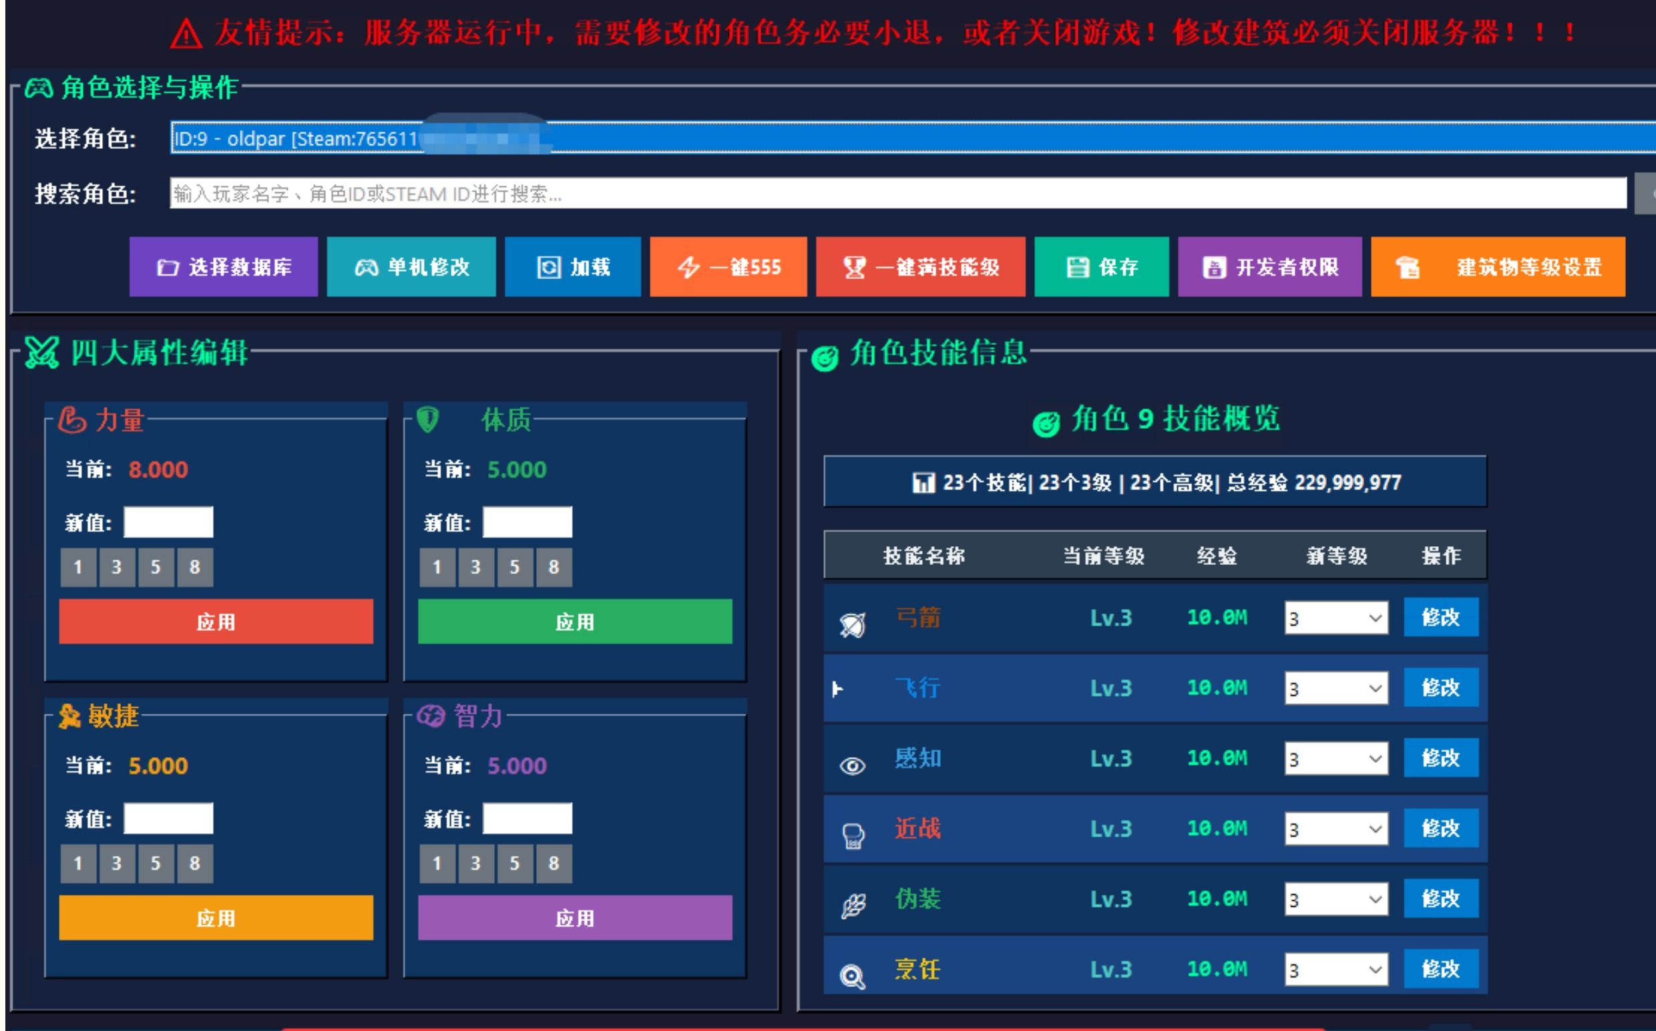Image resolution: width=1656 pixels, height=1031 pixels.
Task: Click the eye icon beside 感知 skill
Action: coord(852,767)
